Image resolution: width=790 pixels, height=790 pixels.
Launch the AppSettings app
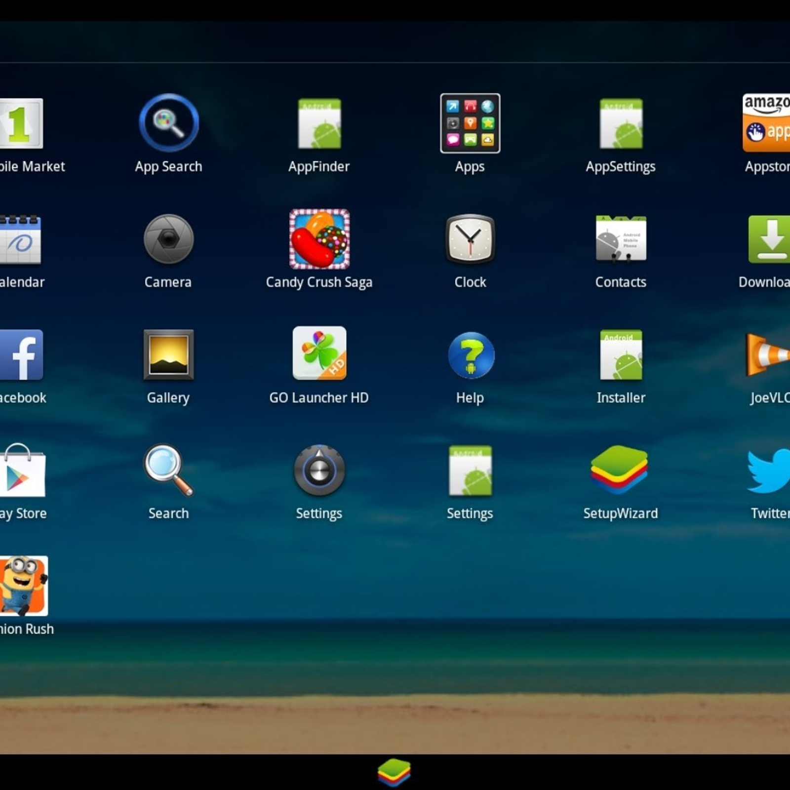[x=621, y=123]
